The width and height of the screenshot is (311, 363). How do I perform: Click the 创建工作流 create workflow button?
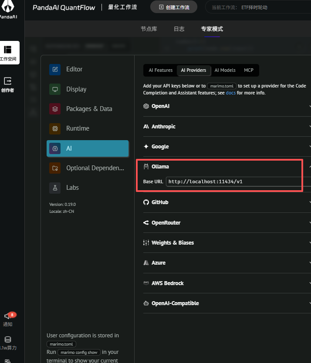tap(174, 7)
